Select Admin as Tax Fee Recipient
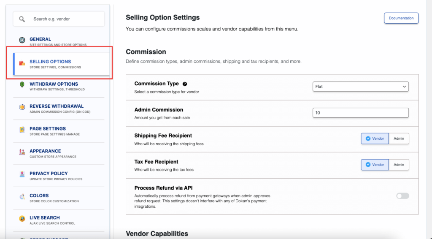Screen dimensions: 432x239 tap(399, 165)
